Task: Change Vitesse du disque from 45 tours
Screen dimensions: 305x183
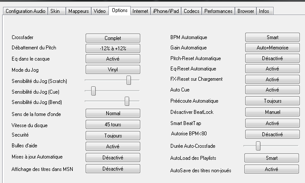Action: pos(113,125)
